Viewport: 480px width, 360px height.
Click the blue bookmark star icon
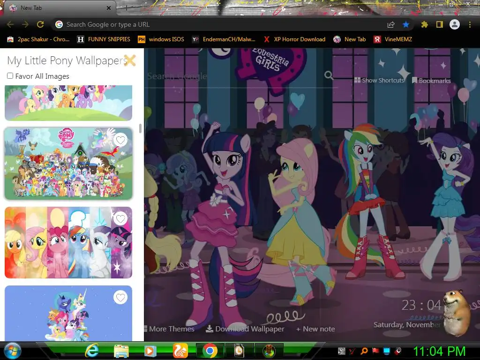coord(406,24)
